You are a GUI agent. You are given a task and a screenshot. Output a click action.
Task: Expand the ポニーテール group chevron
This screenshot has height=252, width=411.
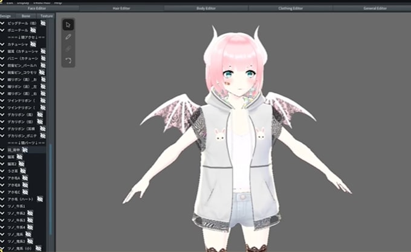(2, 30)
